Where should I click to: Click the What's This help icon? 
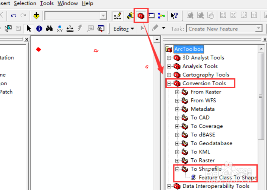pyautogui.click(x=174, y=16)
